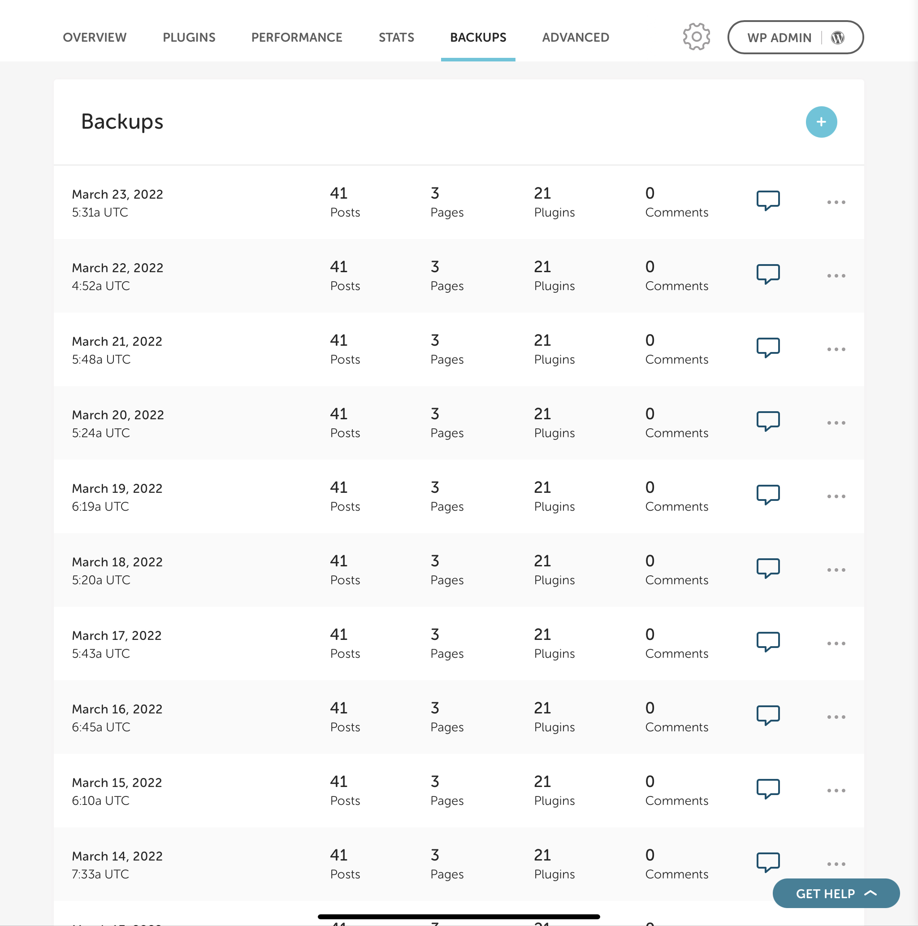The height and width of the screenshot is (926, 918).
Task: Go to the Advanced tab
Action: pyautogui.click(x=575, y=37)
